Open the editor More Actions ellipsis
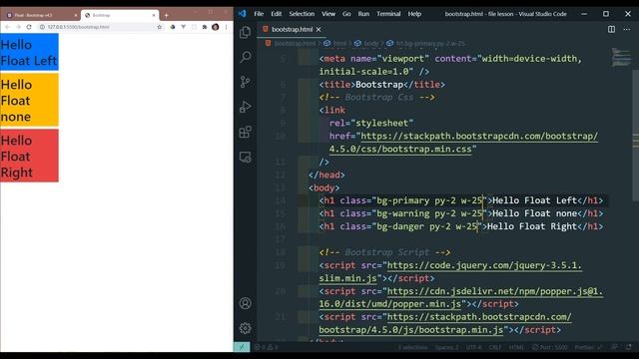The image size is (639, 359). click(x=627, y=29)
